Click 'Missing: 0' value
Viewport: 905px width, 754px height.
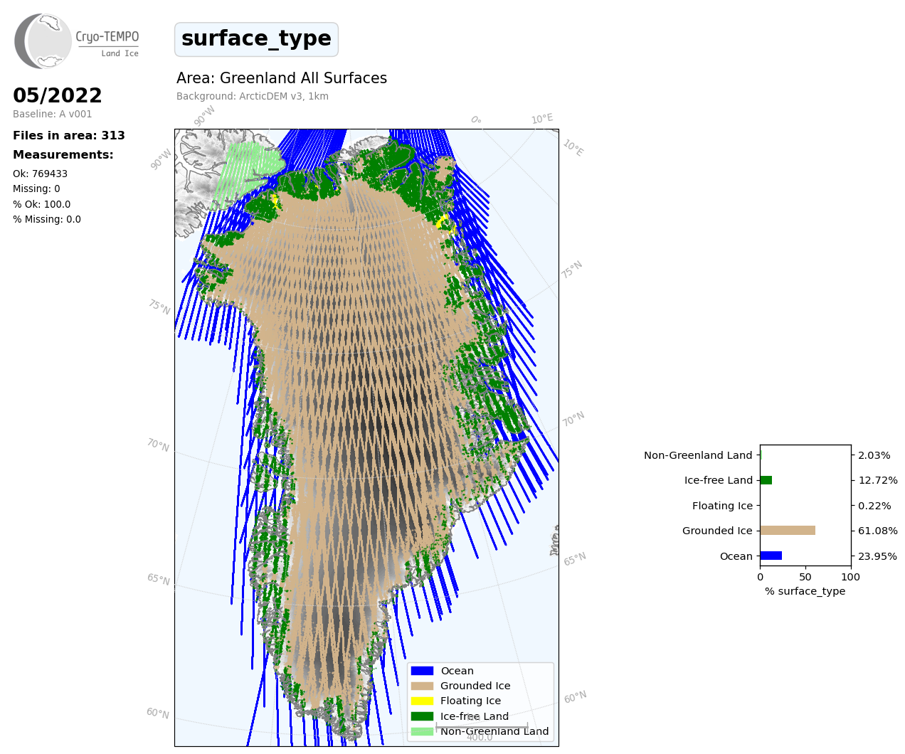click(x=36, y=188)
